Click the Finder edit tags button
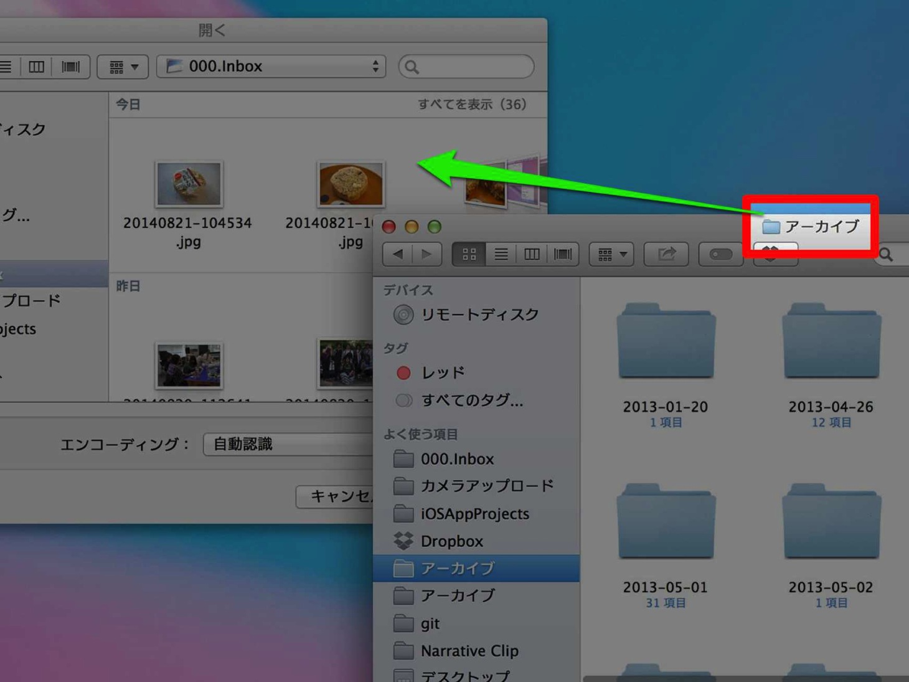Image resolution: width=909 pixels, height=682 pixels. (720, 254)
